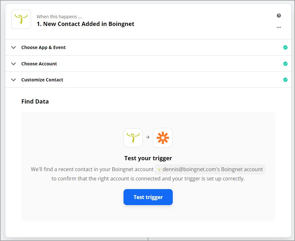Click the dennis@boingnet.com's Boingnet account label

[210, 170]
